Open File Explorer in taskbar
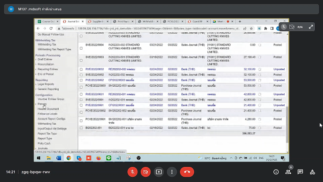 [x=49, y=158]
